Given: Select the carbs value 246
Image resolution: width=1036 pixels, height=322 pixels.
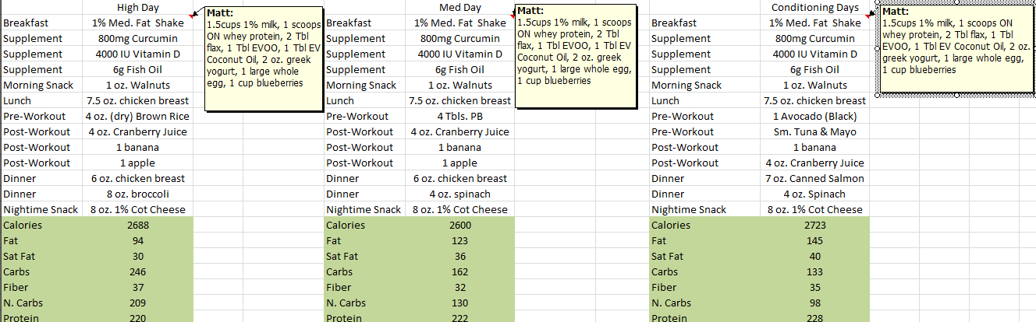Looking at the screenshot, I should (137, 272).
